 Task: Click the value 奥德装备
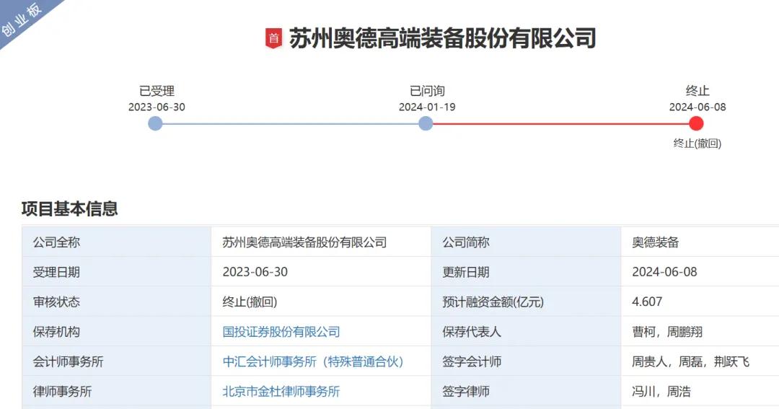click(655, 242)
